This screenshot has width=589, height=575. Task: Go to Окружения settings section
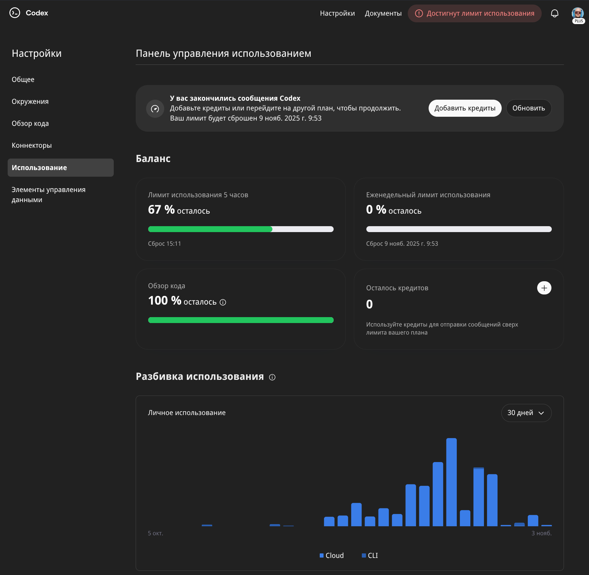(x=30, y=101)
